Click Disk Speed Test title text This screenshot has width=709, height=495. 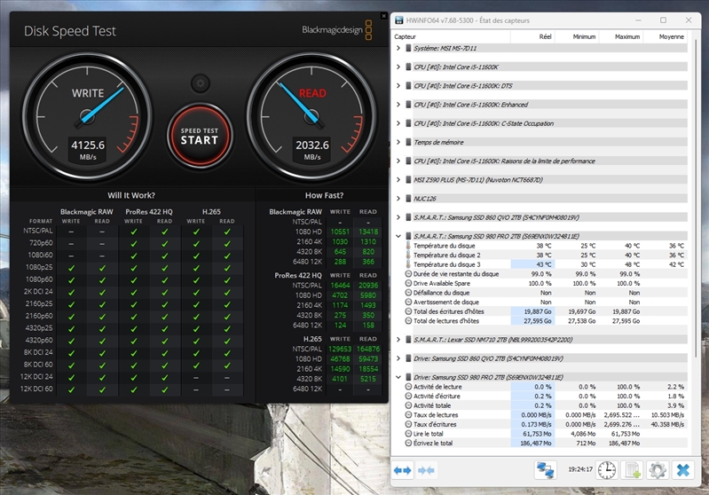click(x=69, y=31)
